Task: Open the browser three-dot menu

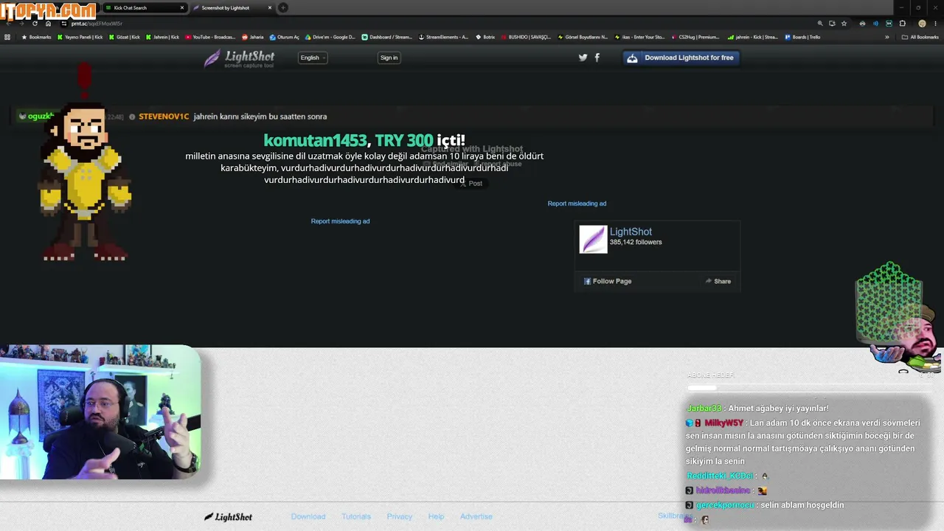Action: coord(935,23)
